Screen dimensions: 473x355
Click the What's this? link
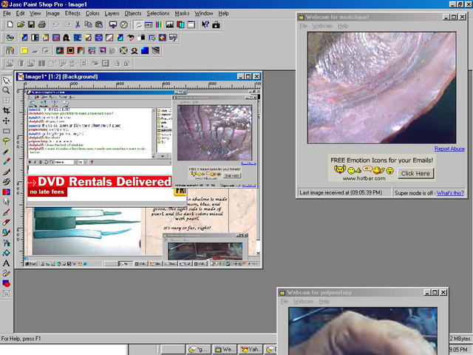coord(450,193)
